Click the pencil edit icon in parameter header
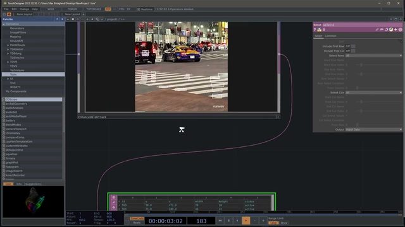 click(x=377, y=30)
